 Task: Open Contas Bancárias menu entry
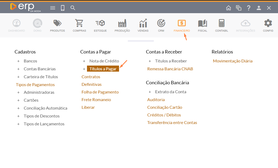pyautogui.click(x=40, y=69)
